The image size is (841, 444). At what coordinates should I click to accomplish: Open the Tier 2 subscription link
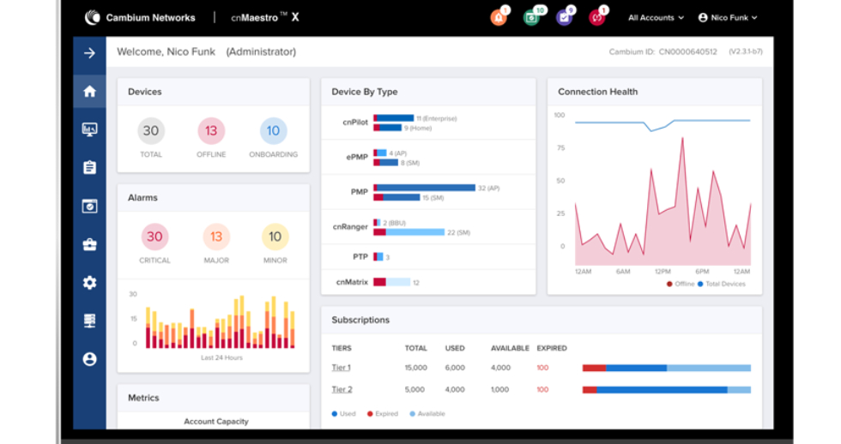coord(342,389)
